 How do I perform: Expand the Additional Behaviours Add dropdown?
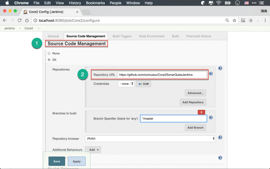tap(93, 150)
